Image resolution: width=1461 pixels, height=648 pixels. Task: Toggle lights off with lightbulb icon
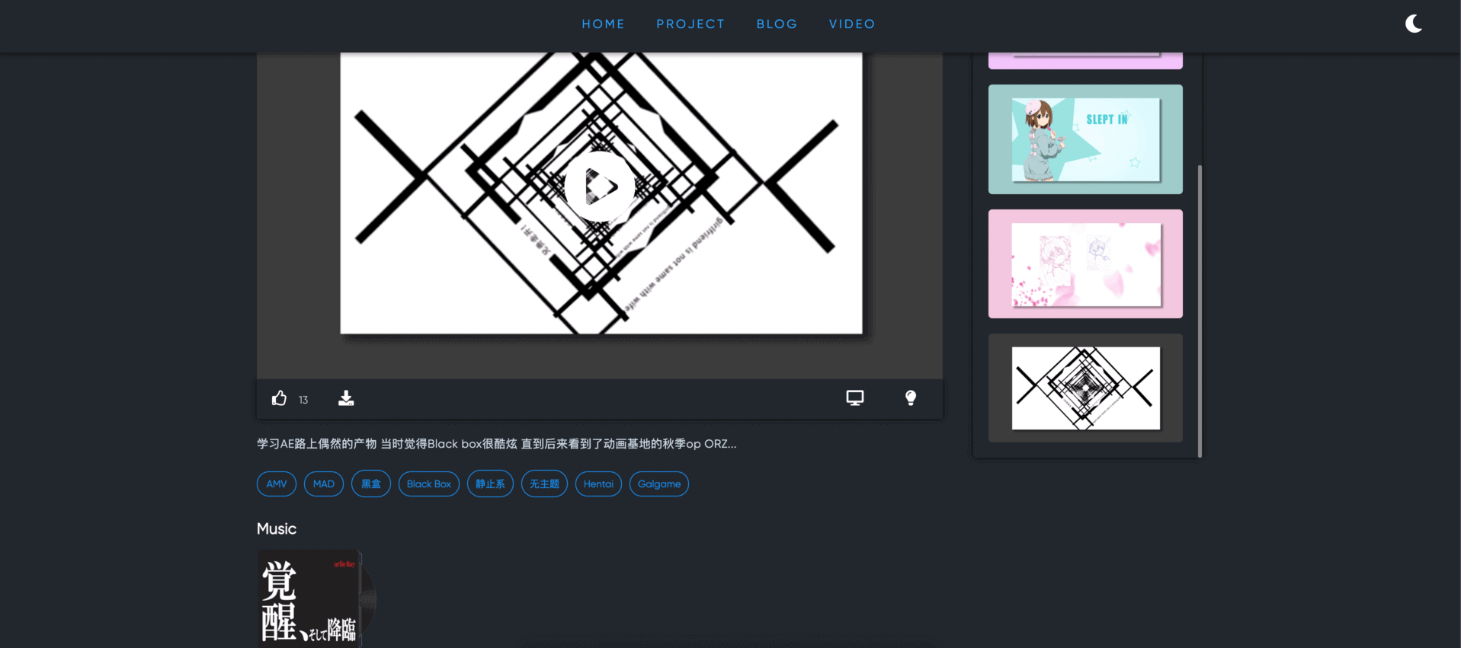coord(910,398)
